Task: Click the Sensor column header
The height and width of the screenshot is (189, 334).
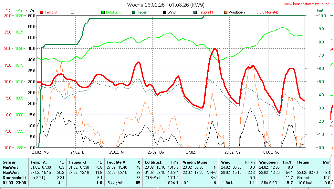Action: (x=8, y=162)
